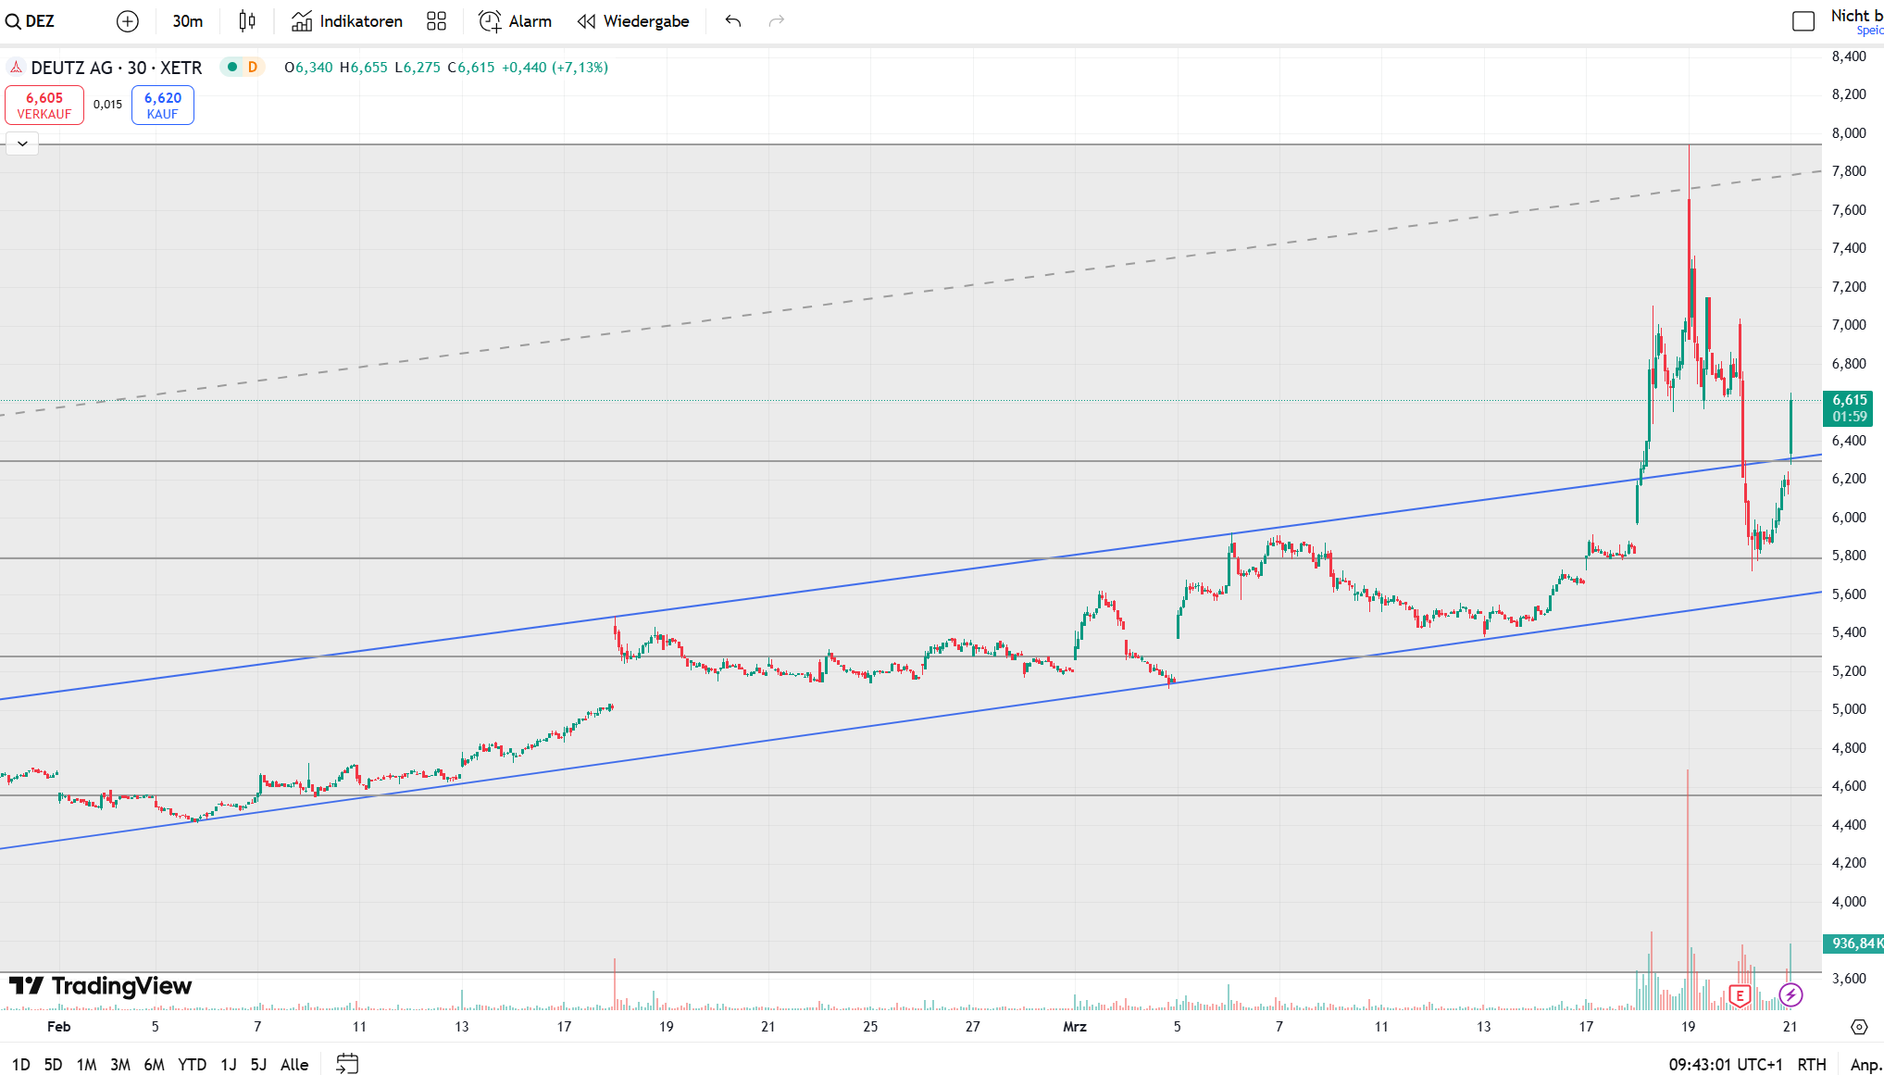Click the blue KAUF 6,620 button
The image size is (1884, 1075).
point(162,105)
